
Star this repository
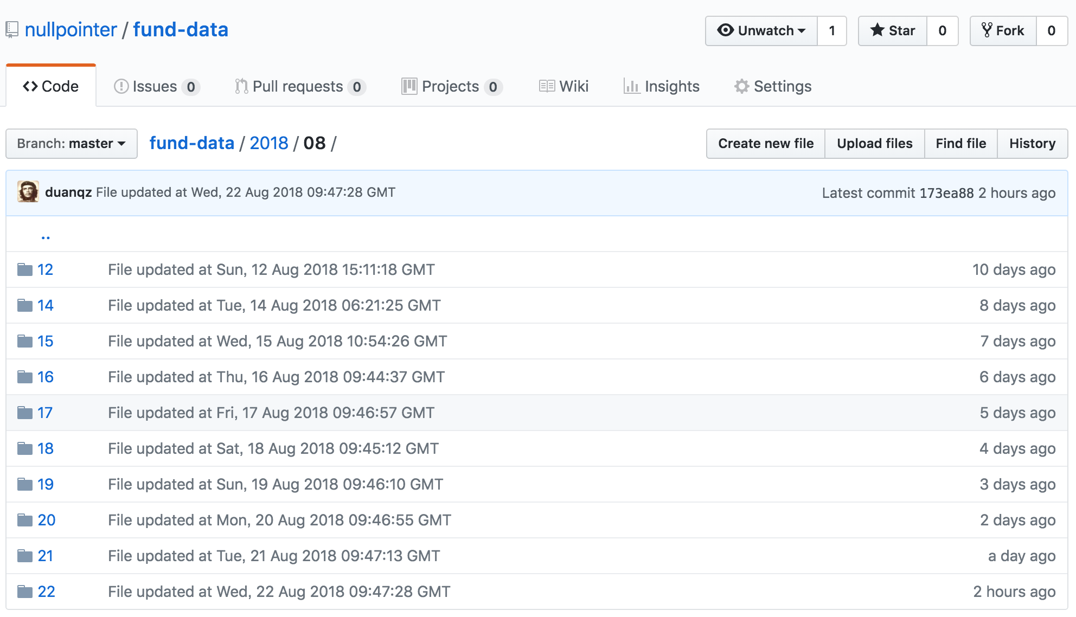(893, 31)
